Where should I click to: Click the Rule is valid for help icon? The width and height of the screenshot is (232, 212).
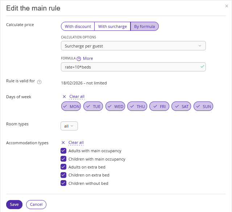click(40, 82)
